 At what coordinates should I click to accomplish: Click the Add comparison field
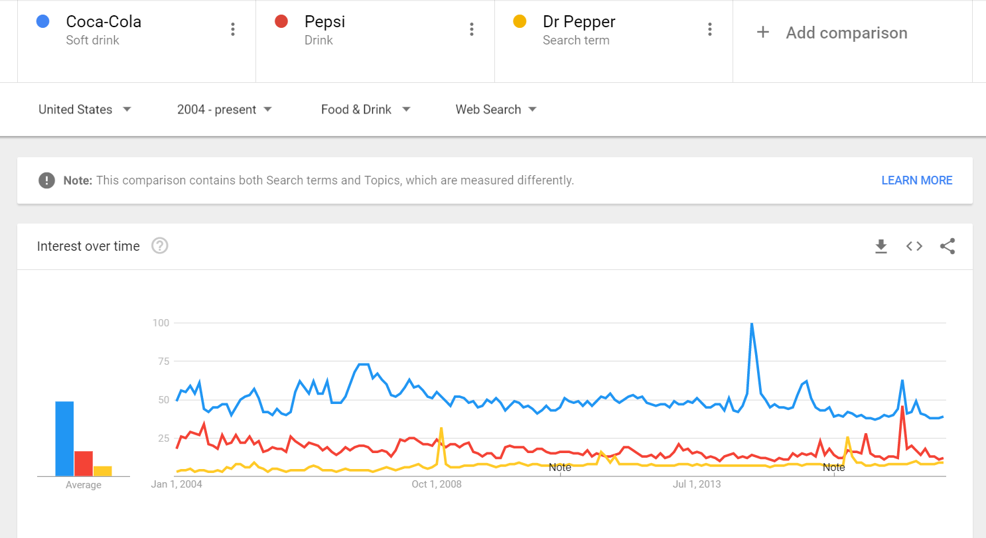pos(846,33)
